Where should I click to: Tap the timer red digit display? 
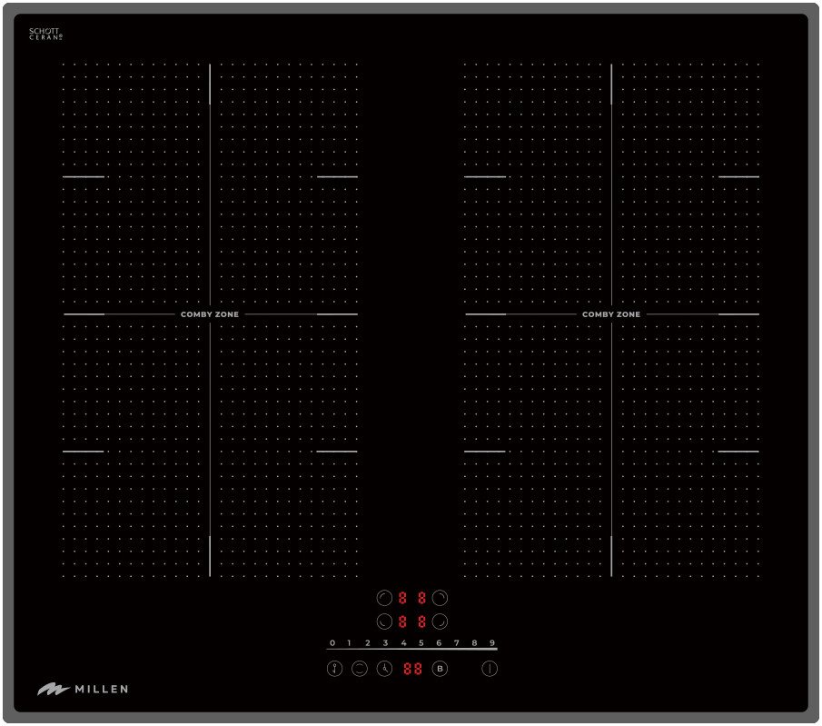[x=412, y=669]
